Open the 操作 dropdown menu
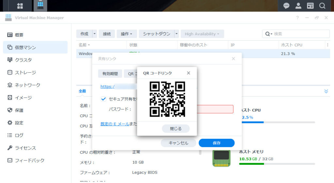Screen dimensions: 334x183 (127, 34)
